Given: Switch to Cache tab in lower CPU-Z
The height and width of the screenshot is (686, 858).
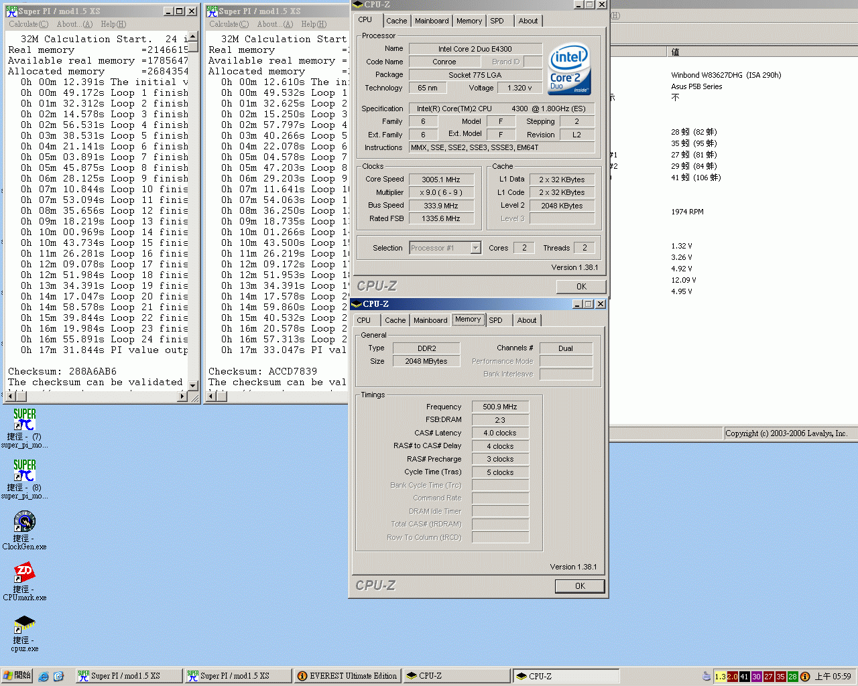Looking at the screenshot, I should point(395,320).
